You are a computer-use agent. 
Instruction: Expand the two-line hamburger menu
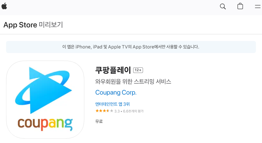click(258, 7)
